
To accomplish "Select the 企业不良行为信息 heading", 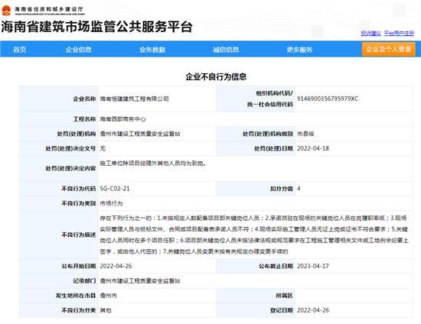I will pyautogui.click(x=216, y=77).
